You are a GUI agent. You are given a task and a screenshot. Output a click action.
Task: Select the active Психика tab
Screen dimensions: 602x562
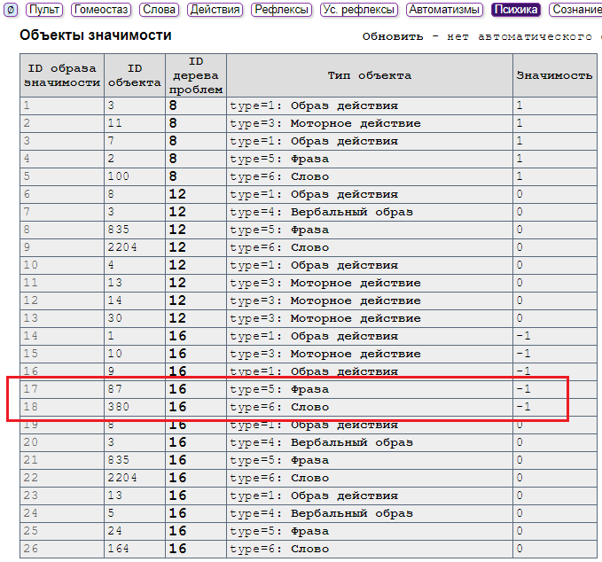516,10
